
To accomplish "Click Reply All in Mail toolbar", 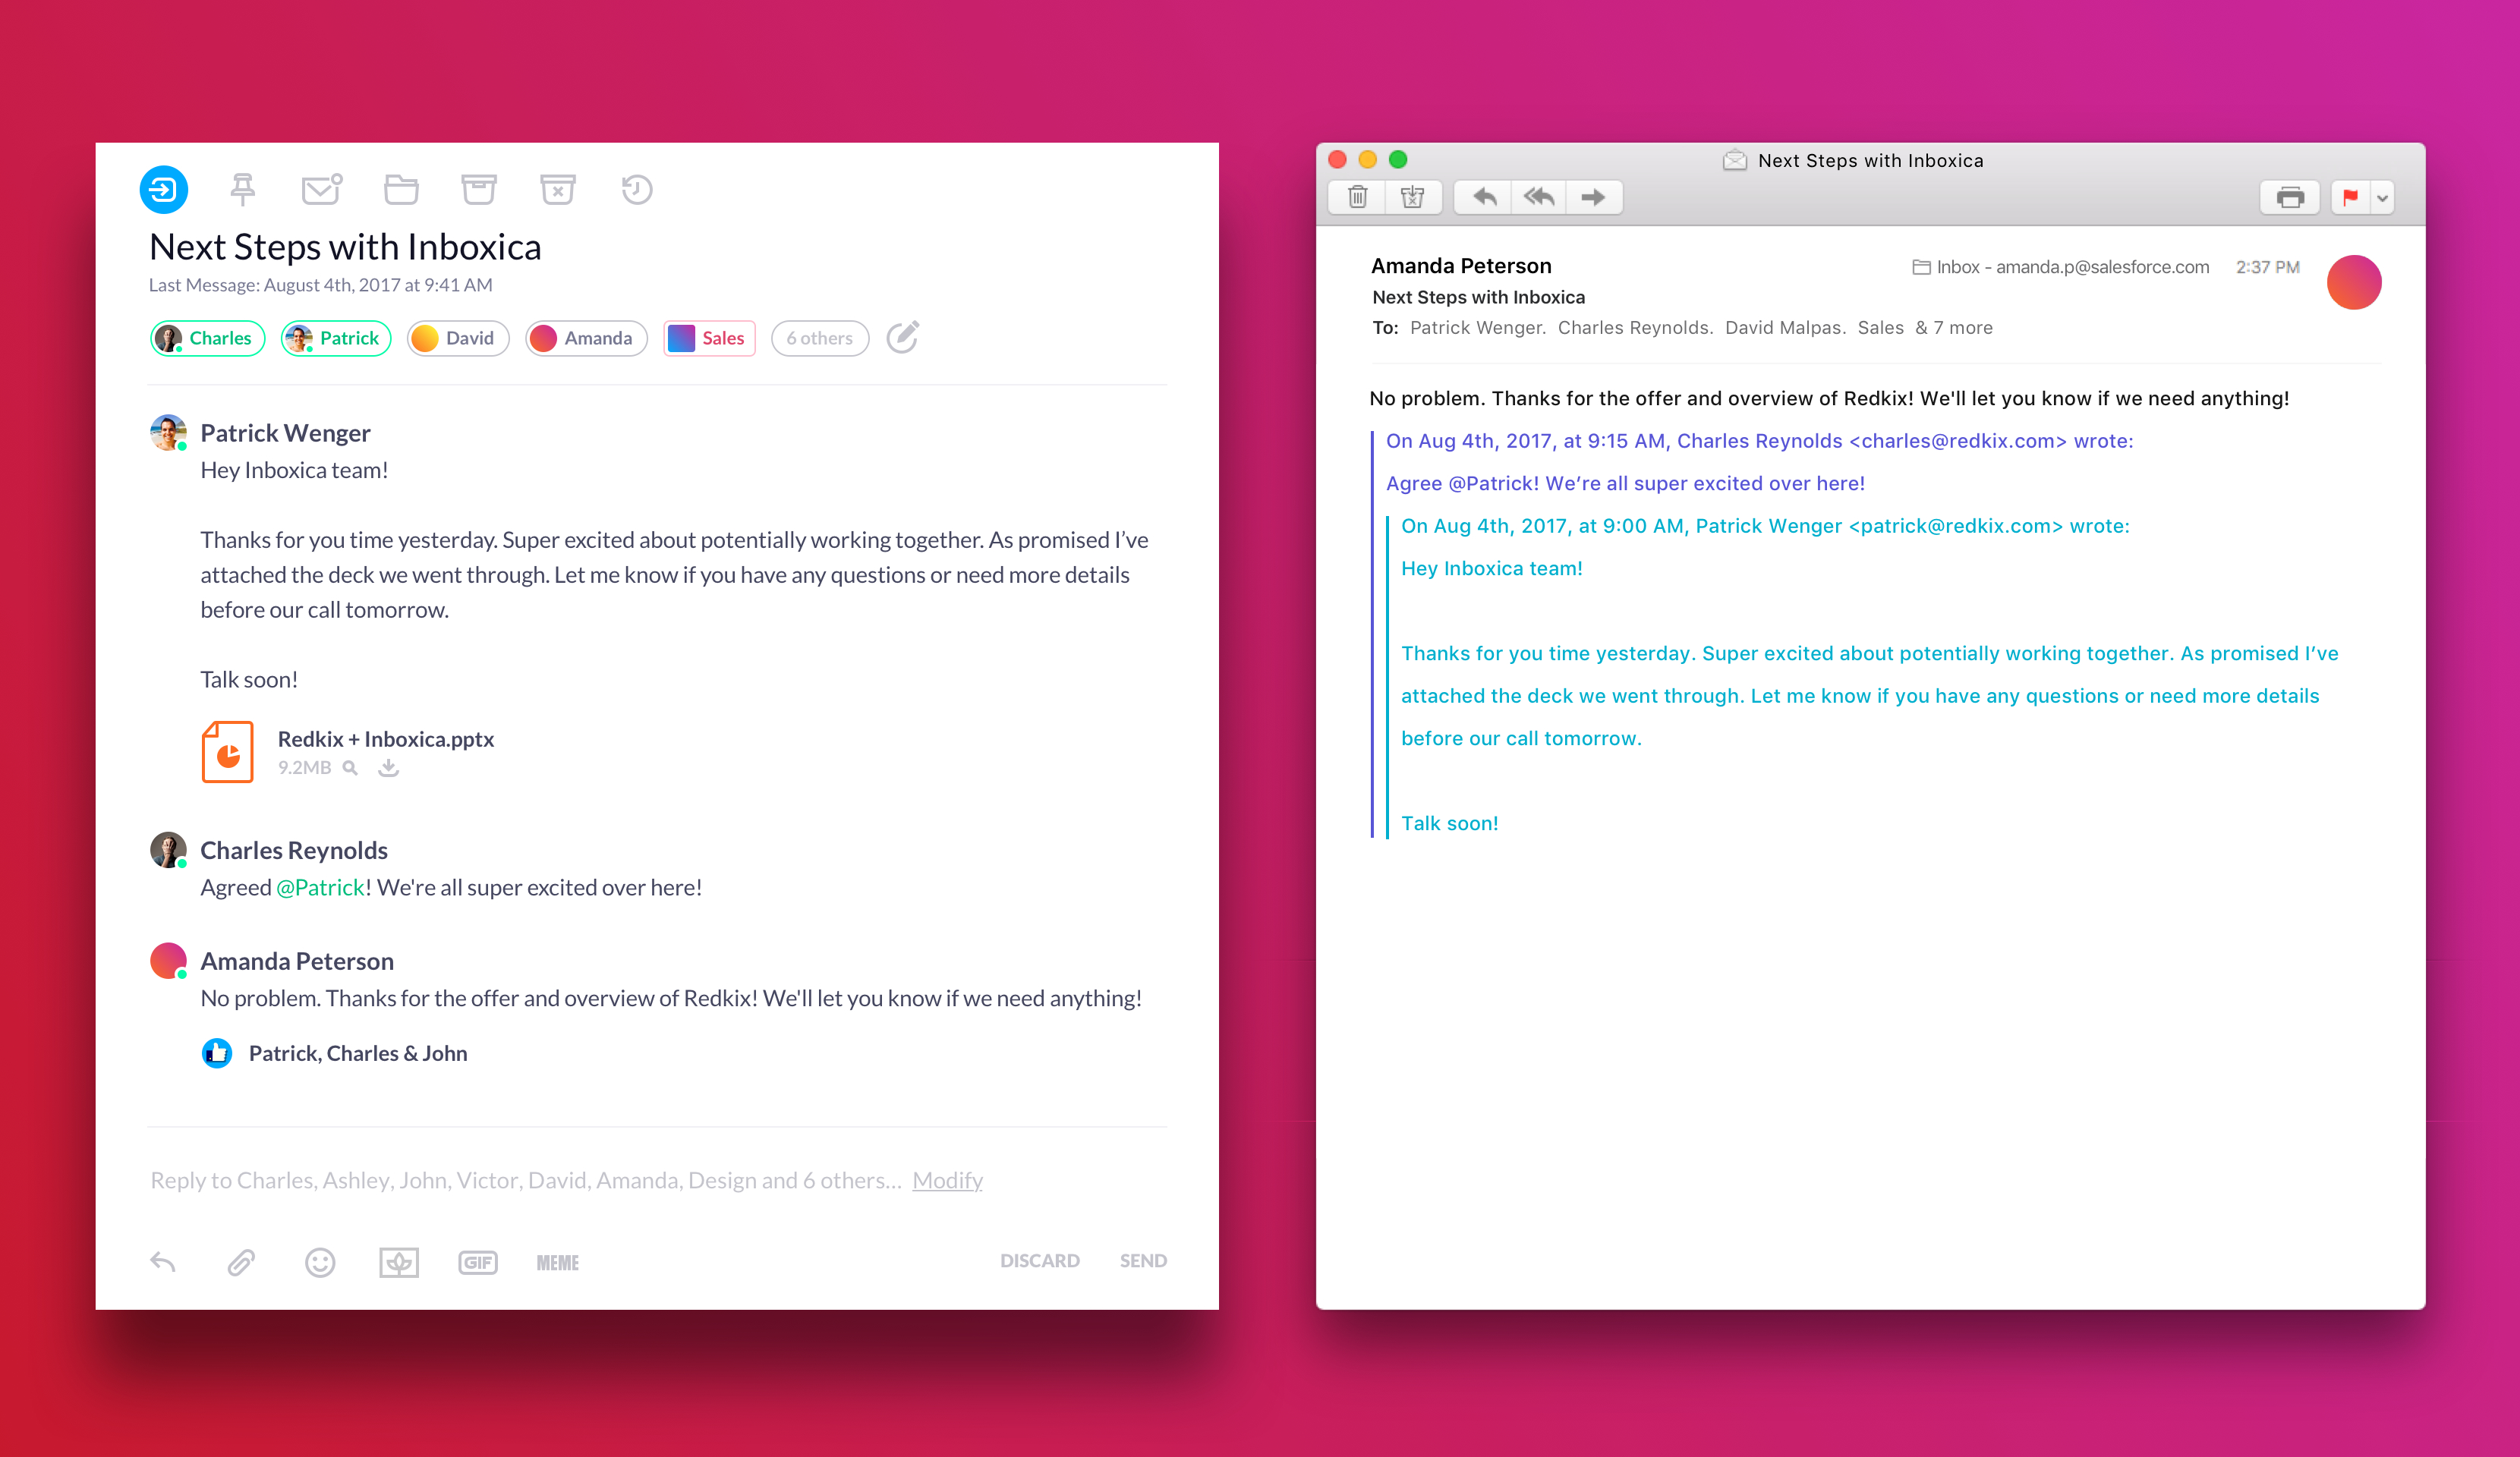I will (x=1538, y=197).
